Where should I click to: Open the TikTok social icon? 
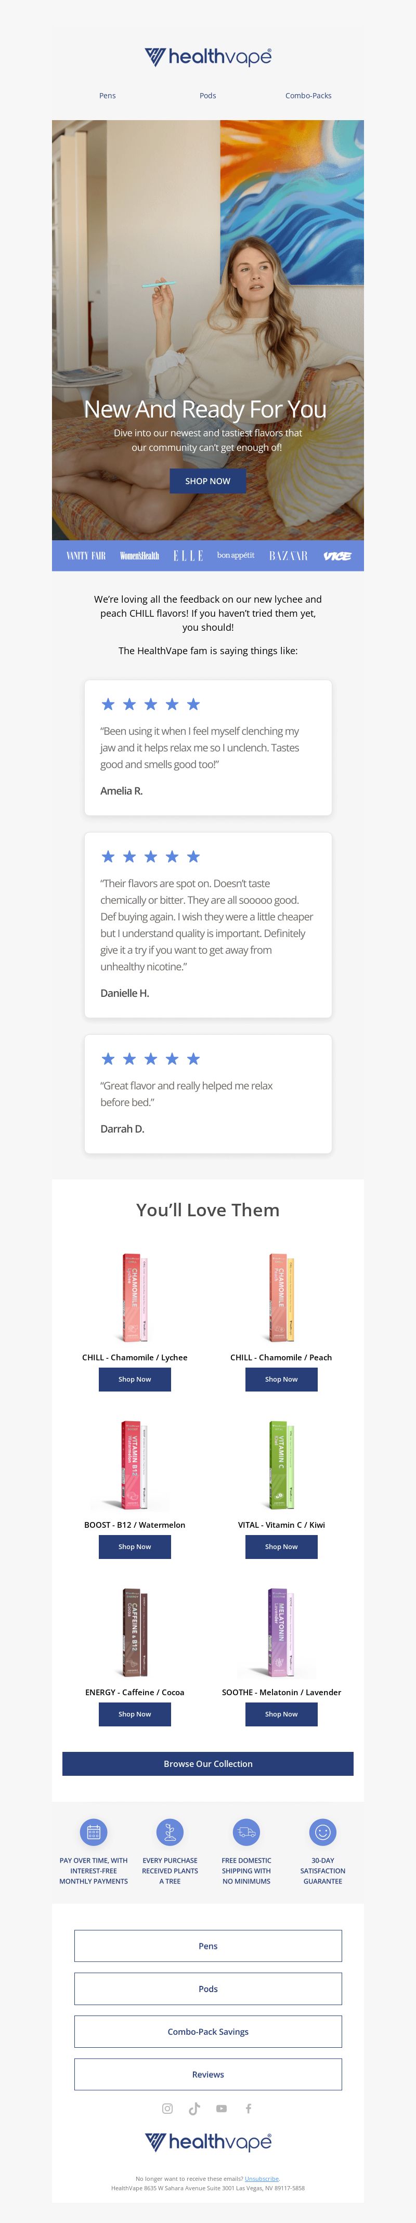click(194, 2108)
